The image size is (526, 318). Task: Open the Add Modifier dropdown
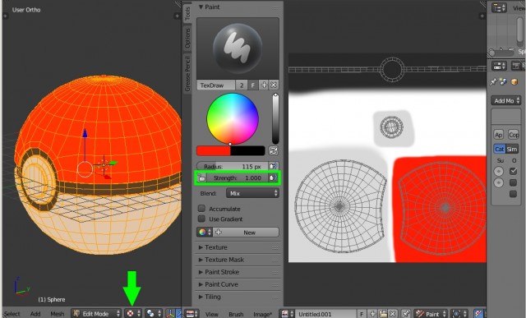506,100
